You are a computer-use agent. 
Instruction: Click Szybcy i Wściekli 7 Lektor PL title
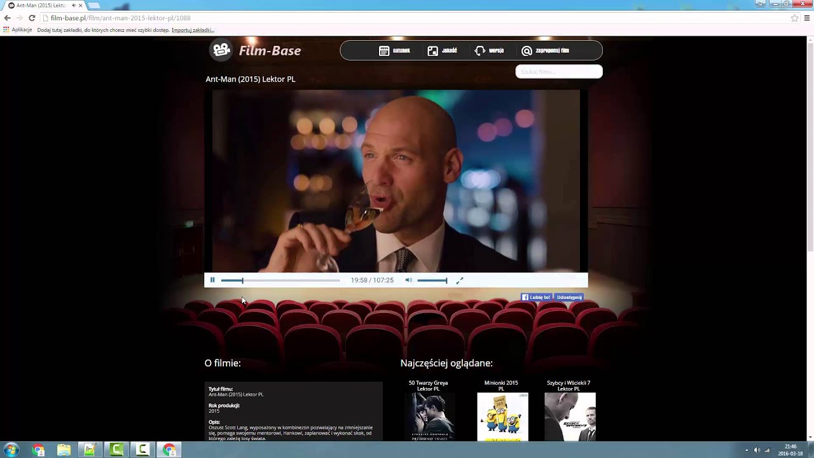(569, 385)
